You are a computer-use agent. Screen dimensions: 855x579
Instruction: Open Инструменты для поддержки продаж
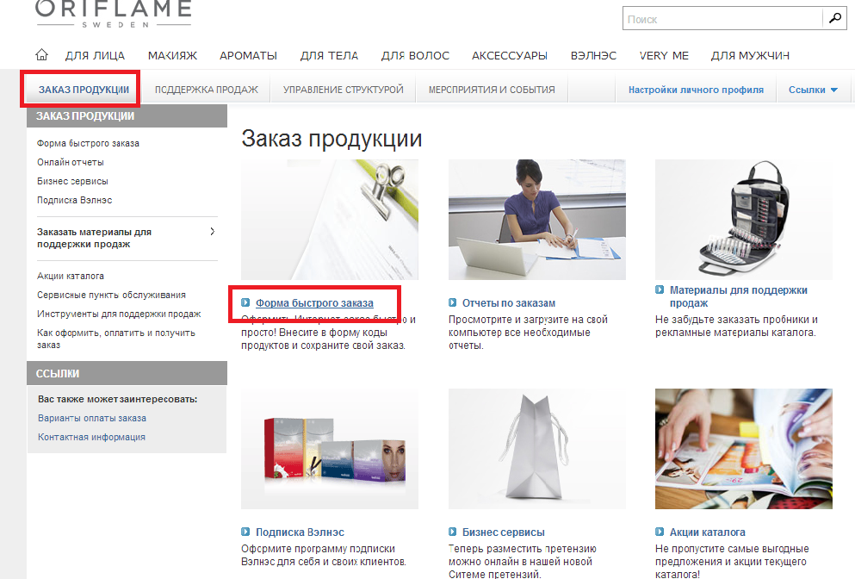pos(119,314)
